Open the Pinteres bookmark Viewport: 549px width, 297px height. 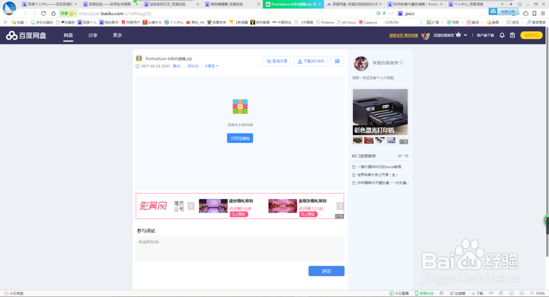pyautogui.click(x=325, y=22)
